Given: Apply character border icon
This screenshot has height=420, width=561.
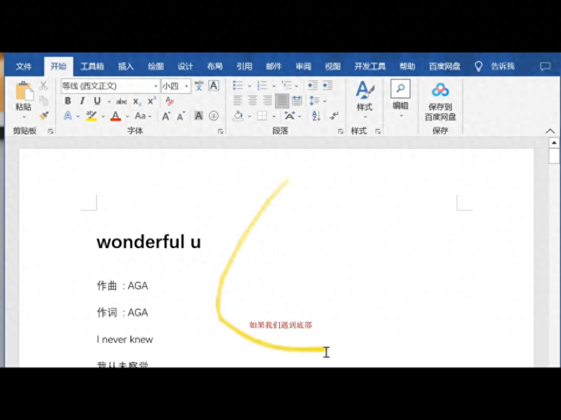Looking at the screenshot, I should [214, 86].
